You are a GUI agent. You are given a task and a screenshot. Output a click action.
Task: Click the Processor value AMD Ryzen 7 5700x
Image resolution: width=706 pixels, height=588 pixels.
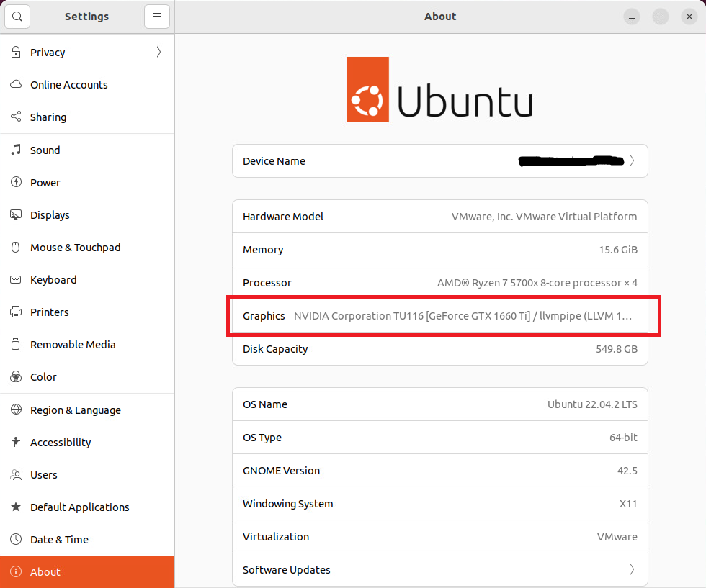537,283
